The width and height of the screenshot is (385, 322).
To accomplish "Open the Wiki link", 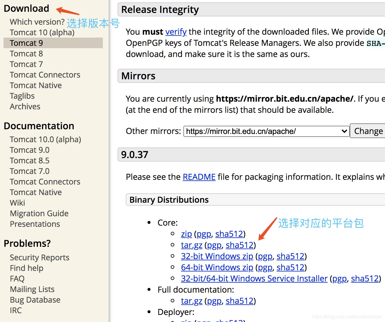I will [17, 203].
